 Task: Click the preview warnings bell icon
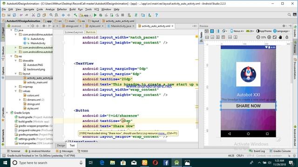(x=287, y=37)
